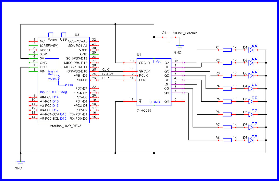Select the CLK net label
279x181 pixels.
click(105, 69)
